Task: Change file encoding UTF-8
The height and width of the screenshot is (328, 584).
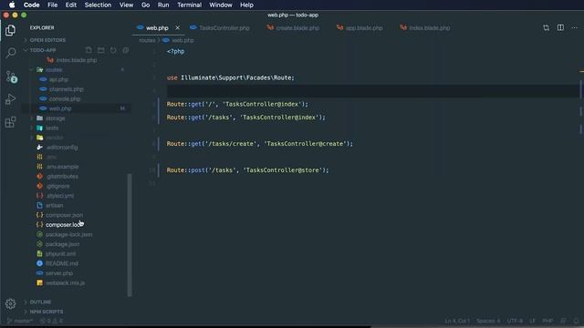Action: click(515, 321)
